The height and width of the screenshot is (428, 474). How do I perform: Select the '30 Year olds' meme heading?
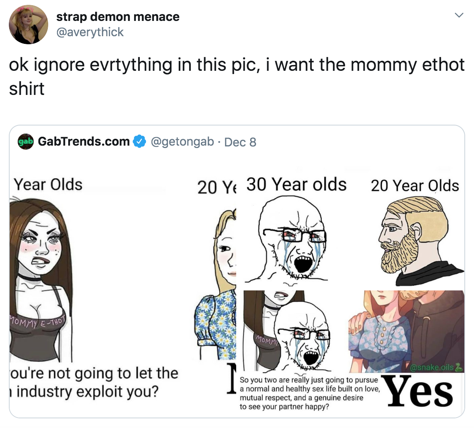pos(296,184)
